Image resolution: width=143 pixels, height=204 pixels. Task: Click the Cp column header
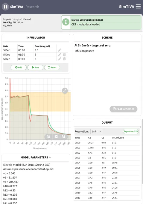[89, 138]
